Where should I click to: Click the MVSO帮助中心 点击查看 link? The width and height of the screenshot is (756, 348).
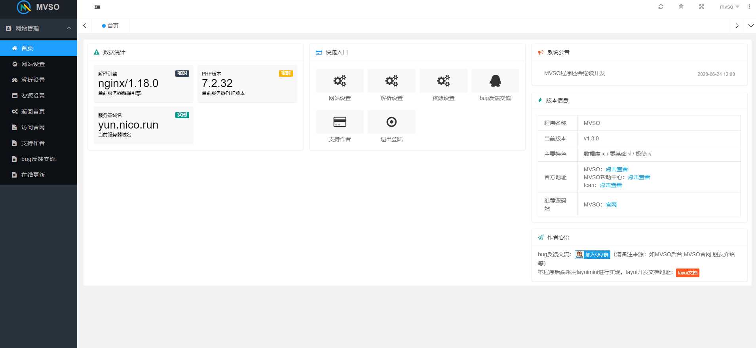pyautogui.click(x=638, y=177)
